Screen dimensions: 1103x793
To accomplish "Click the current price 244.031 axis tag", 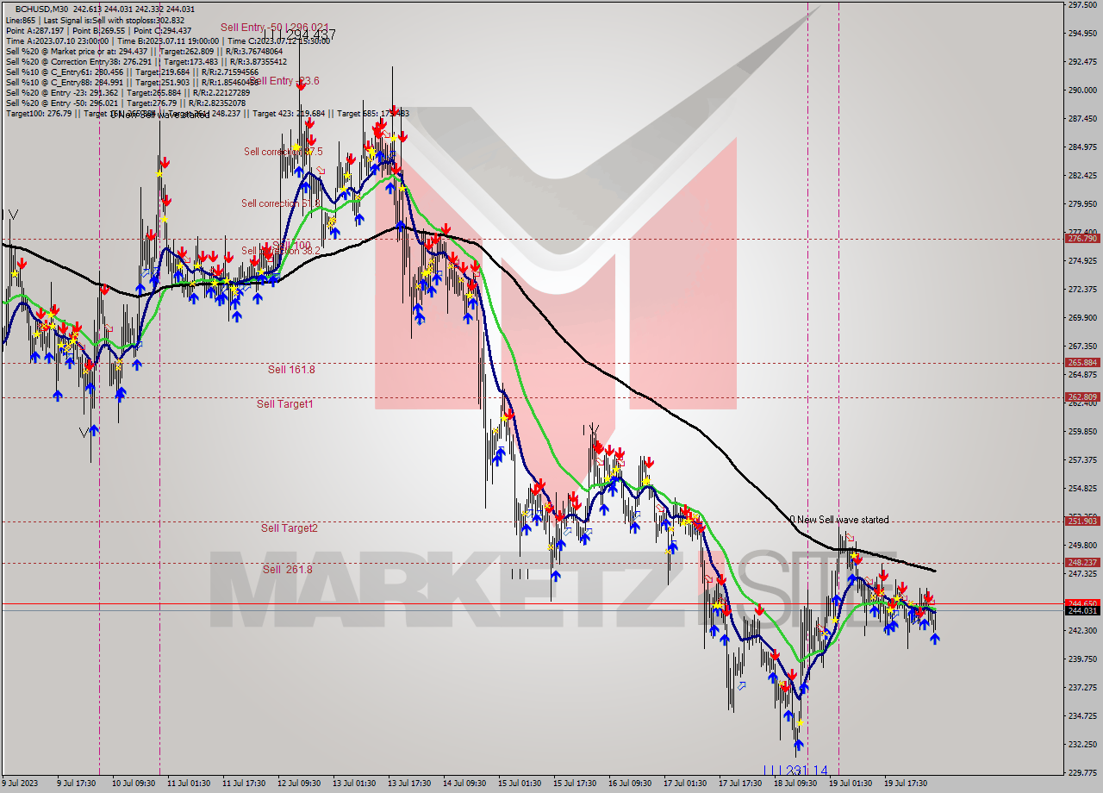I will click(x=1082, y=611).
